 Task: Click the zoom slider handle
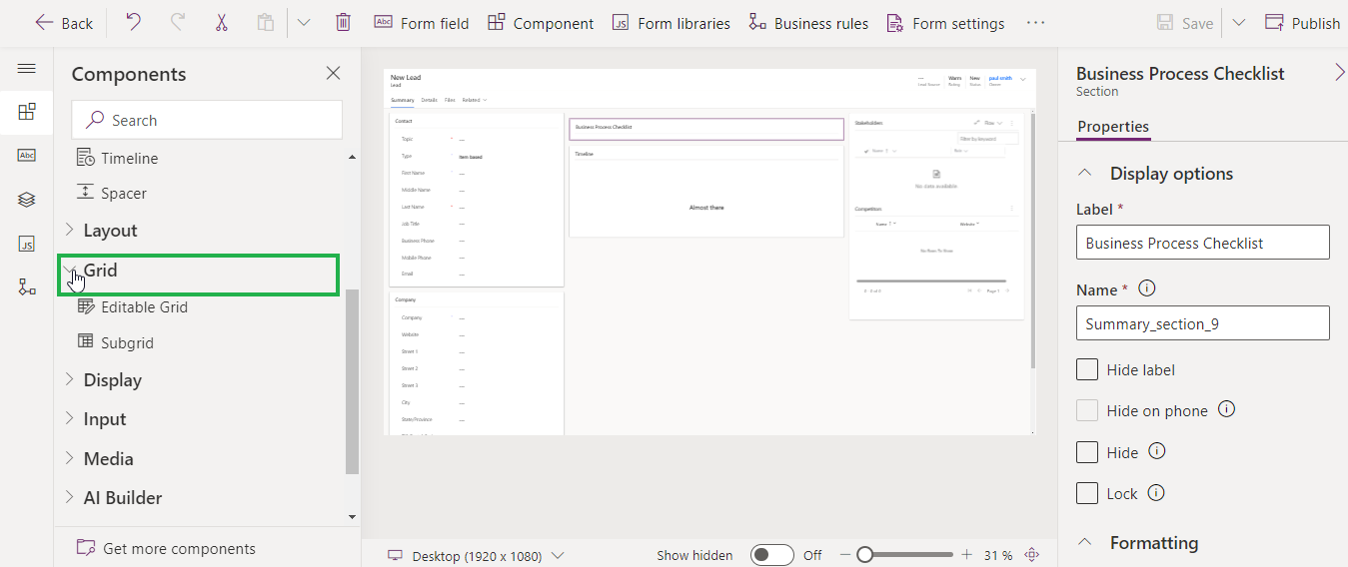tap(864, 555)
